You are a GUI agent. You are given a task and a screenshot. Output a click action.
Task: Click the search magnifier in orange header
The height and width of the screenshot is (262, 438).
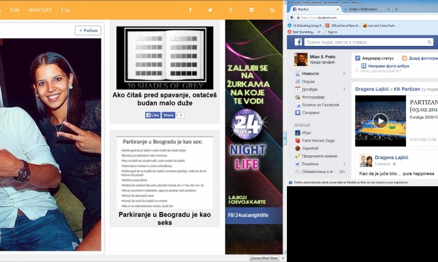pyautogui.click(x=273, y=10)
